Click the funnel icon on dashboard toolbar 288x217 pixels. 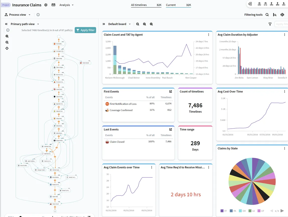coord(270,24)
